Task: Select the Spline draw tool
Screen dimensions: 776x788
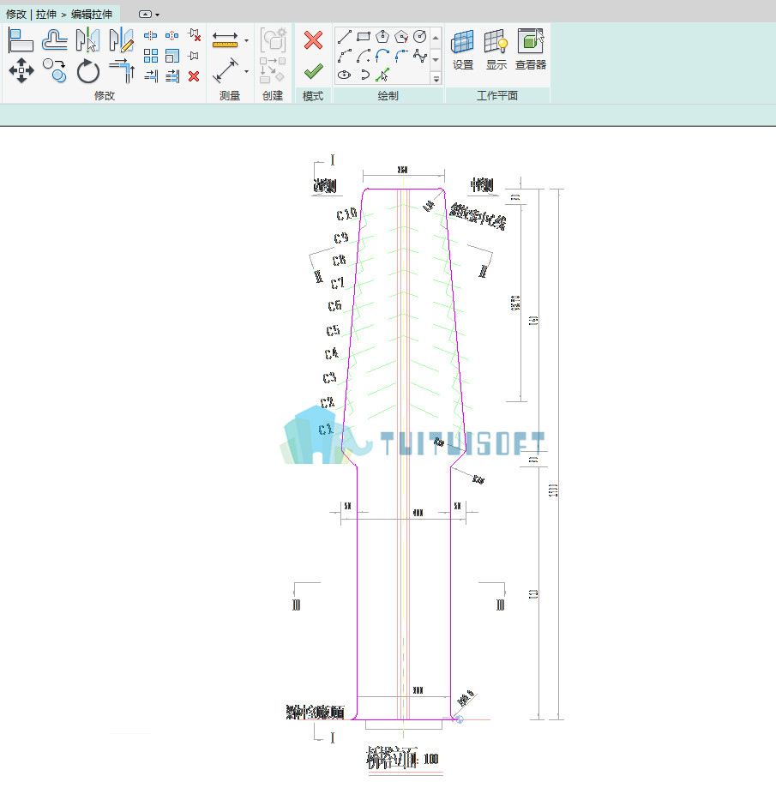Action: coord(420,56)
